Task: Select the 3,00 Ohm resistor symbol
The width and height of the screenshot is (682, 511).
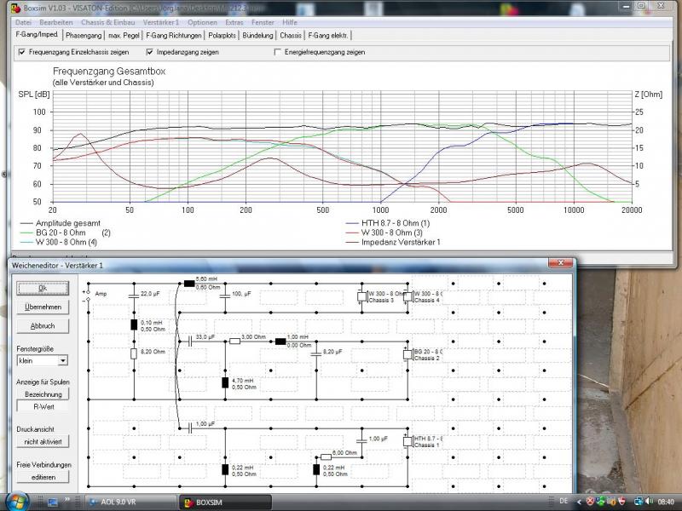Action: pyautogui.click(x=234, y=342)
